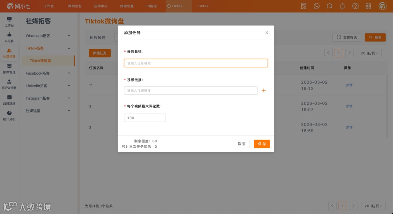Focus the 视频链接 input field
The image size is (393, 214).
(x=191, y=91)
